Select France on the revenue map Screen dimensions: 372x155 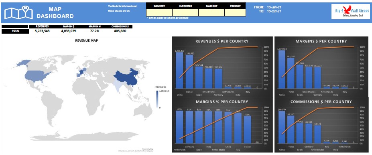[81, 71]
